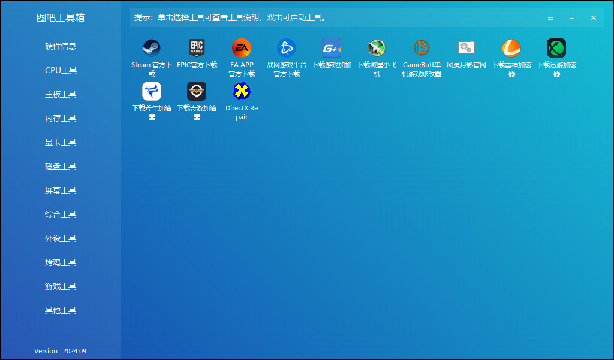Switch to 烤鸡工具 category
This screenshot has width=614, height=360.
point(61,262)
